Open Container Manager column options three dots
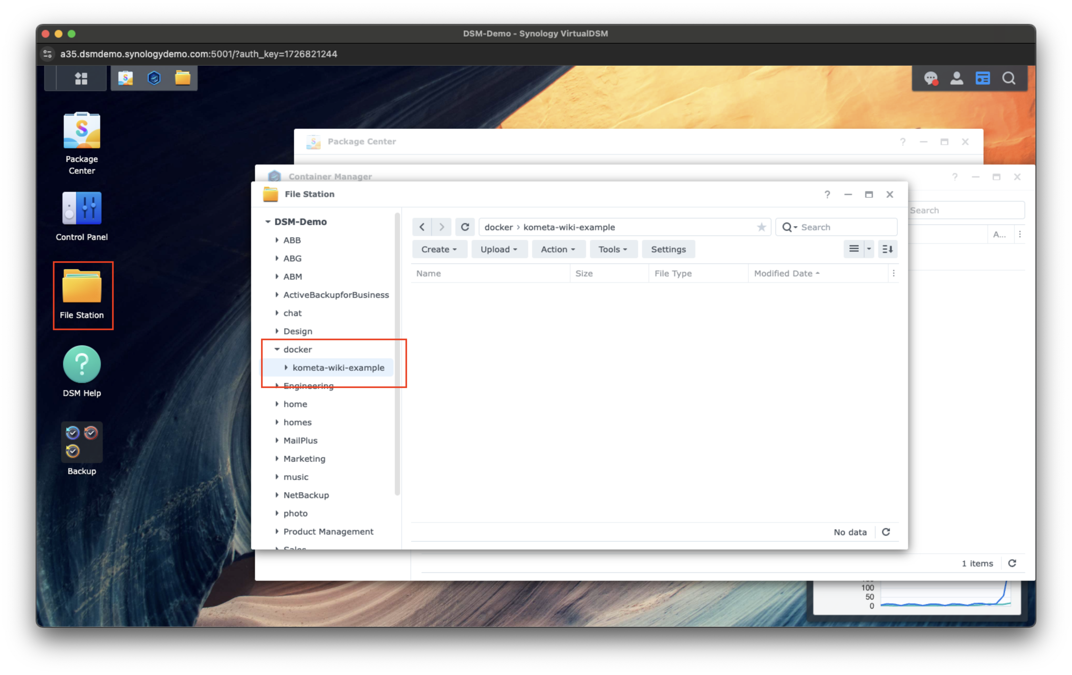 point(1019,234)
